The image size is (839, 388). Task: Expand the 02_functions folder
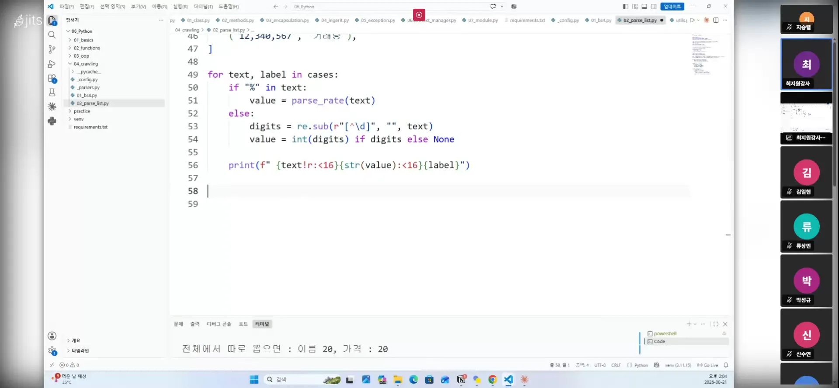tap(87, 48)
